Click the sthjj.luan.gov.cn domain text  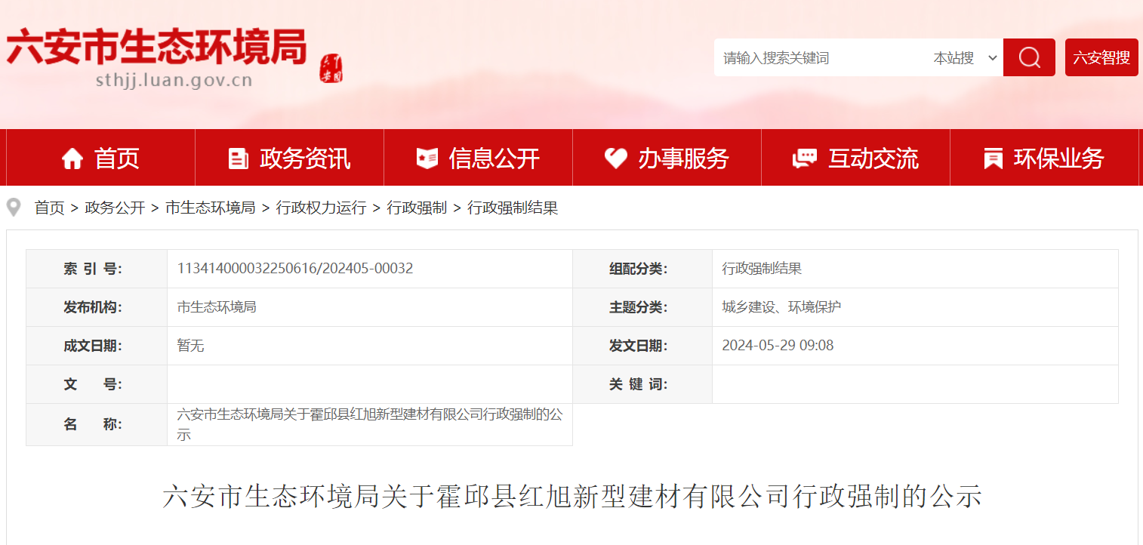174,80
